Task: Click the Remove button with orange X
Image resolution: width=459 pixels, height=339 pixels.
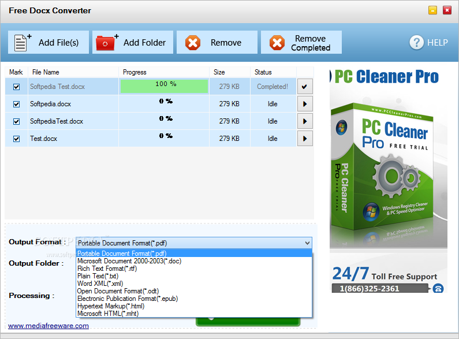Action: (x=217, y=43)
